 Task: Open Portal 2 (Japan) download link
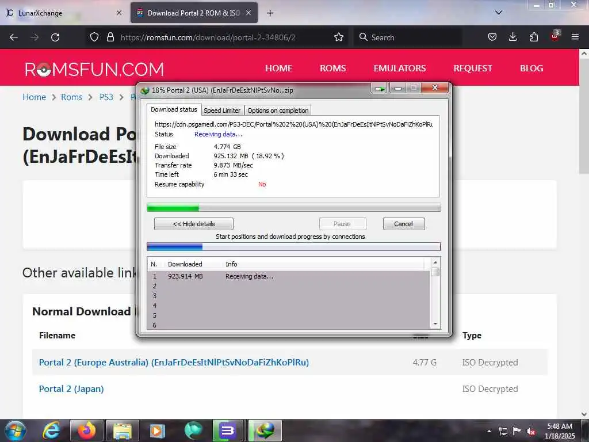click(71, 388)
